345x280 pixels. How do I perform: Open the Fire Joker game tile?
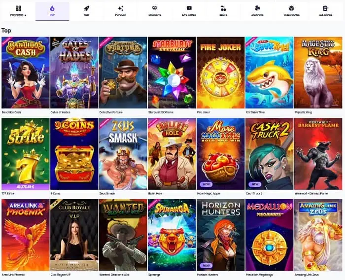[221, 72]
